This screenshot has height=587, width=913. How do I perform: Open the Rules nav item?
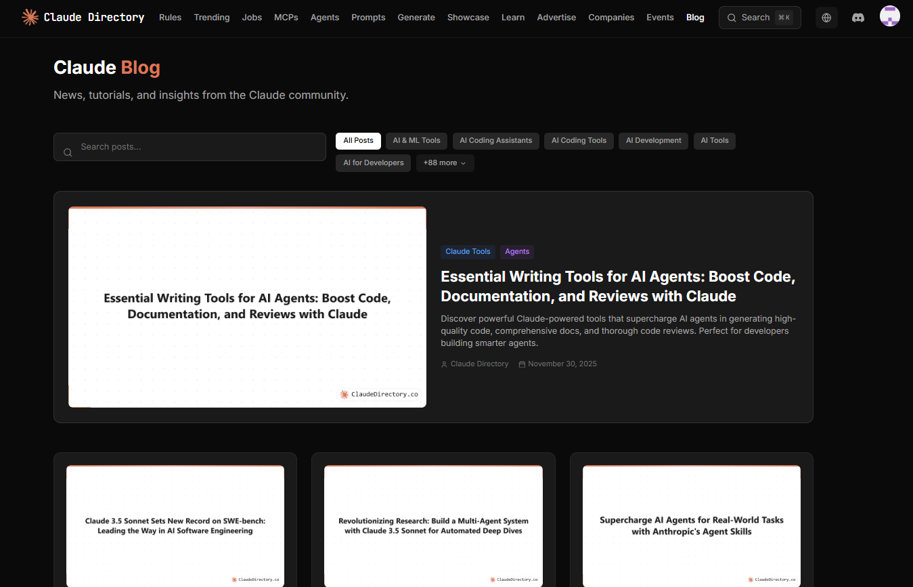tap(171, 18)
